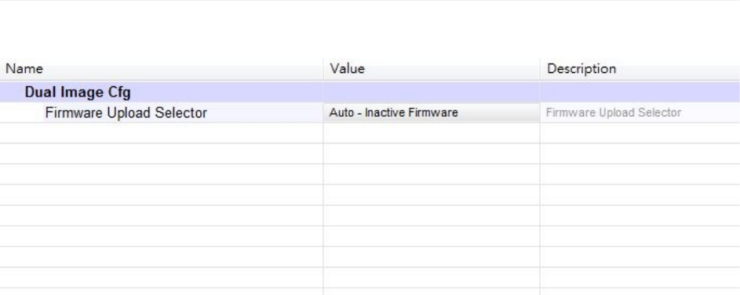
Task: Click the empty Description cell under the grey description text
Action: pyautogui.click(x=640, y=133)
